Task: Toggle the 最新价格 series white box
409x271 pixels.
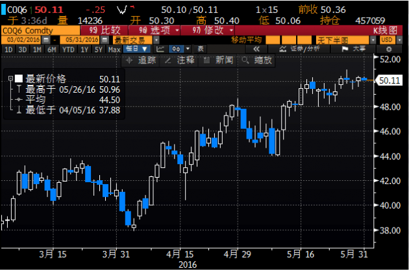Action: pyautogui.click(x=19, y=78)
